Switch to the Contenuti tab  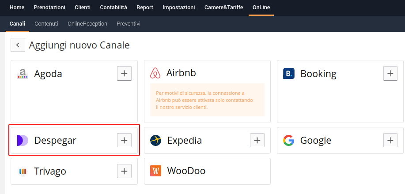(x=46, y=24)
